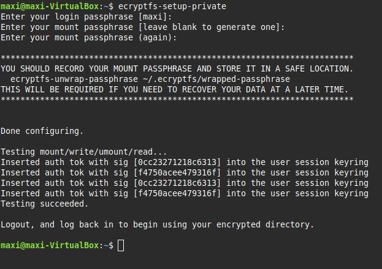The width and height of the screenshot is (382, 269).
Task: Click the 'Testing succeeded.' message
Action: click(x=44, y=204)
